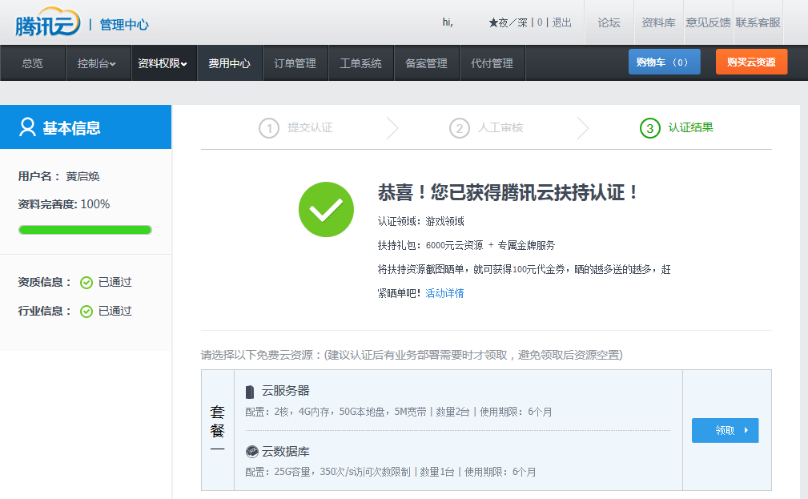
Task: Click the green 资料完善度 progress bar
Action: pyautogui.click(x=85, y=230)
